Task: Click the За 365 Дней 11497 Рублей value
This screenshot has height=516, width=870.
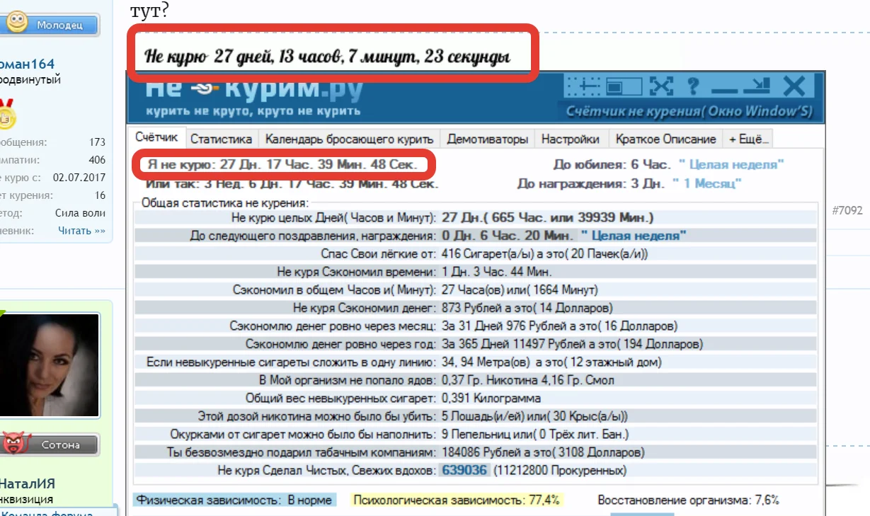Action: (x=572, y=344)
